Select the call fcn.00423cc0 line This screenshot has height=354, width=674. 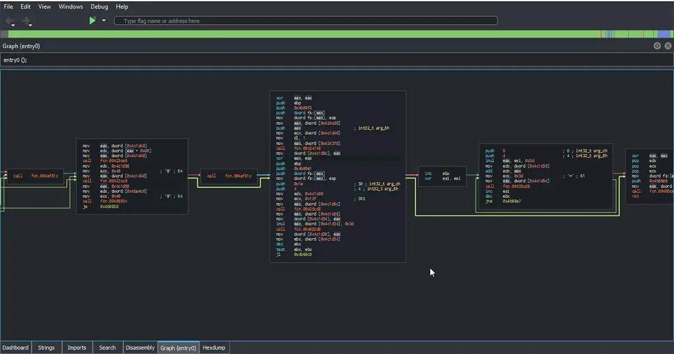click(106, 181)
